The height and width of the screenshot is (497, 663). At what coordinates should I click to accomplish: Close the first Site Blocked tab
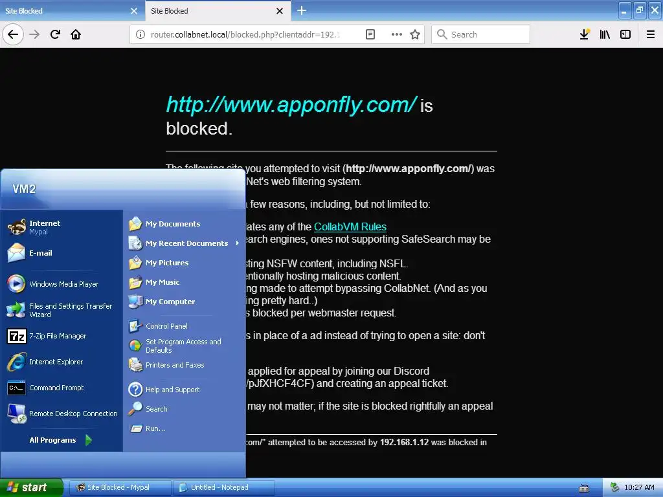click(x=134, y=11)
